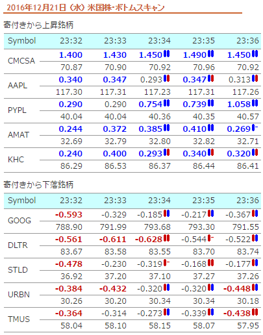Click candlestick icon beside PYPL 0.739
The width and height of the screenshot is (263, 335).
tap(210, 103)
